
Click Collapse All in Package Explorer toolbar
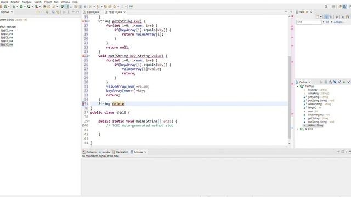coord(53,12)
